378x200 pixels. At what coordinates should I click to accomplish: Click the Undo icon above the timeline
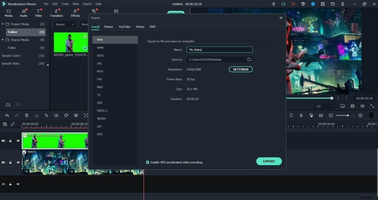pyautogui.click(x=7, y=115)
